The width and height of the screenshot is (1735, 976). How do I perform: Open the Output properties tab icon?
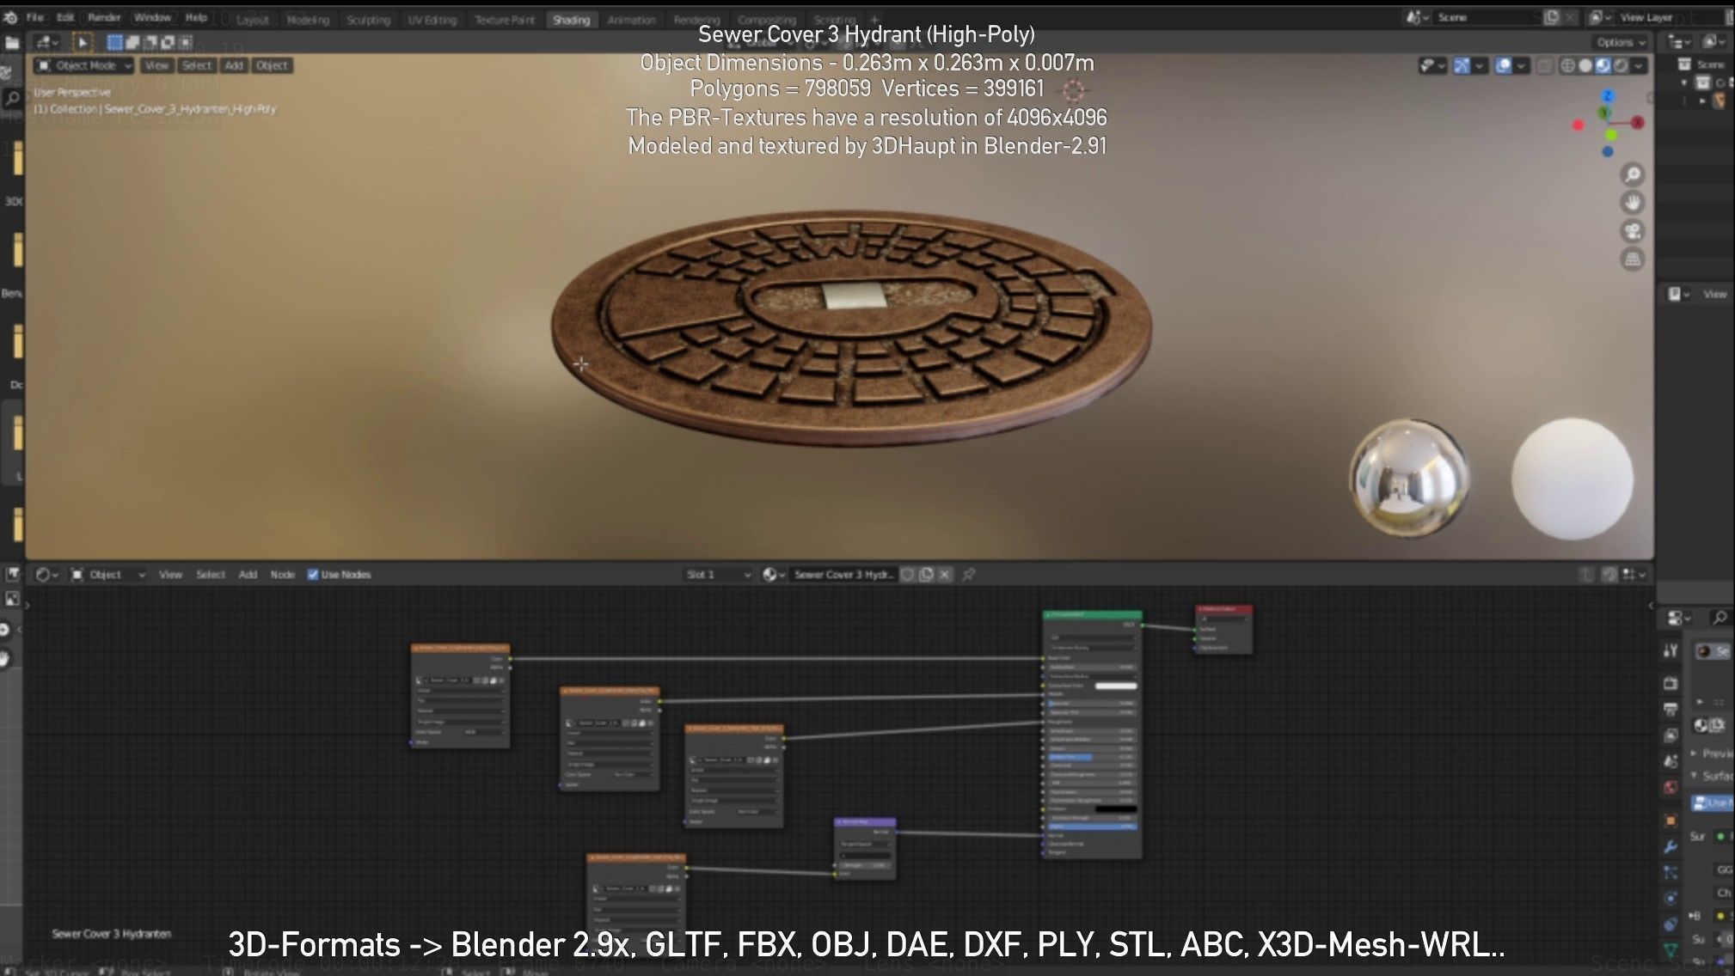1671,709
